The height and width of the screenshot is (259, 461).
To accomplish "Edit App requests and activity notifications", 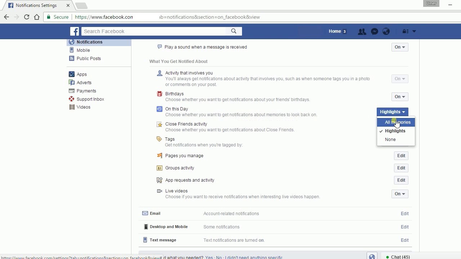I will point(401,180).
